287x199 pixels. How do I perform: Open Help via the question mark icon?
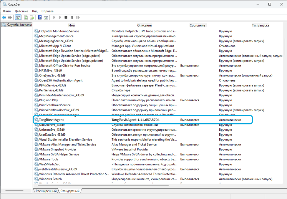[x=40, y=18]
